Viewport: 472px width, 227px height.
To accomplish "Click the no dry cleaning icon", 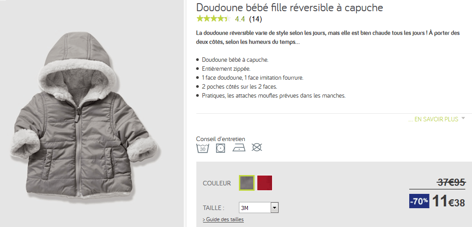I will [x=256, y=147].
